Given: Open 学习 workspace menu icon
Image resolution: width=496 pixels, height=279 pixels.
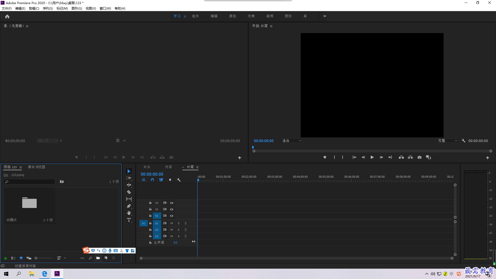Looking at the screenshot, I should tap(185, 16).
